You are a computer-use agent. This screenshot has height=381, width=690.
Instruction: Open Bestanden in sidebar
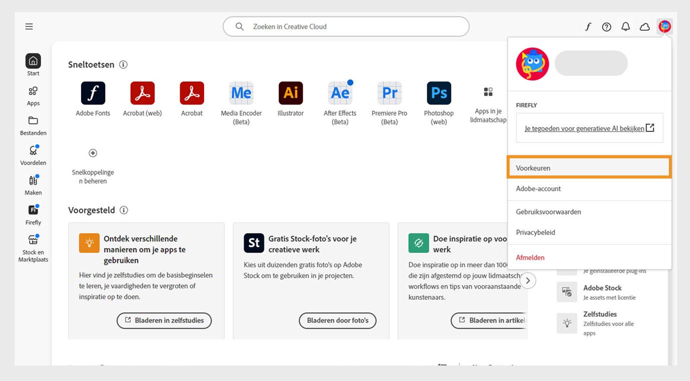pyautogui.click(x=33, y=126)
